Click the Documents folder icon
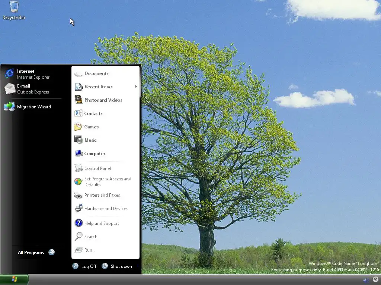The height and width of the screenshot is (285, 381). point(79,74)
